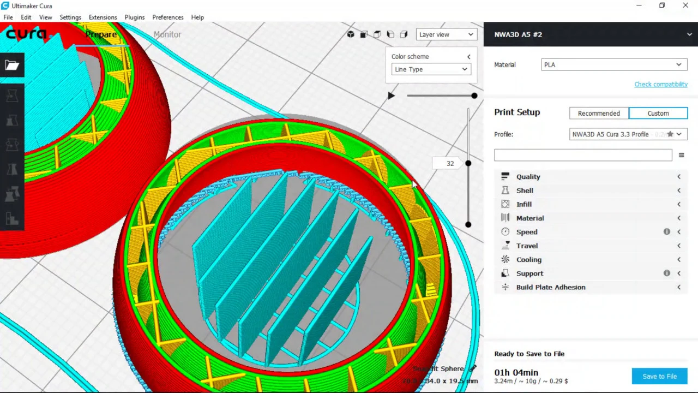This screenshot has height=393, width=698.
Task: Collapse the Color scheme panel
Action: pos(468,57)
